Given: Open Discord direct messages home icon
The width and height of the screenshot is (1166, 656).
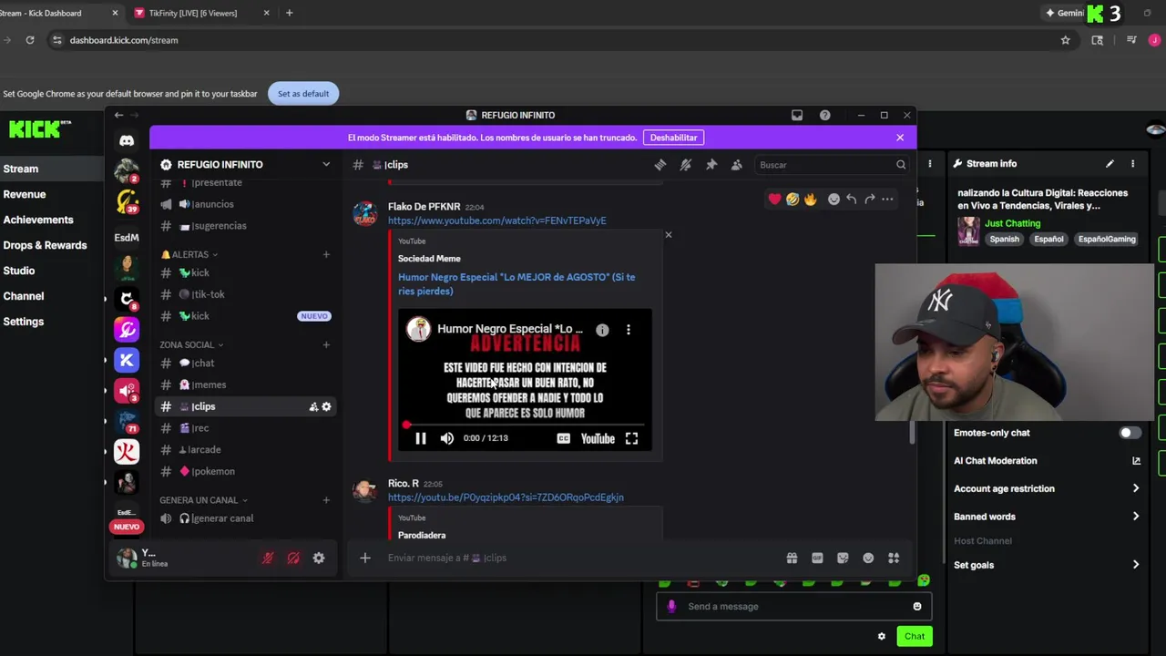Looking at the screenshot, I should pyautogui.click(x=127, y=140).
